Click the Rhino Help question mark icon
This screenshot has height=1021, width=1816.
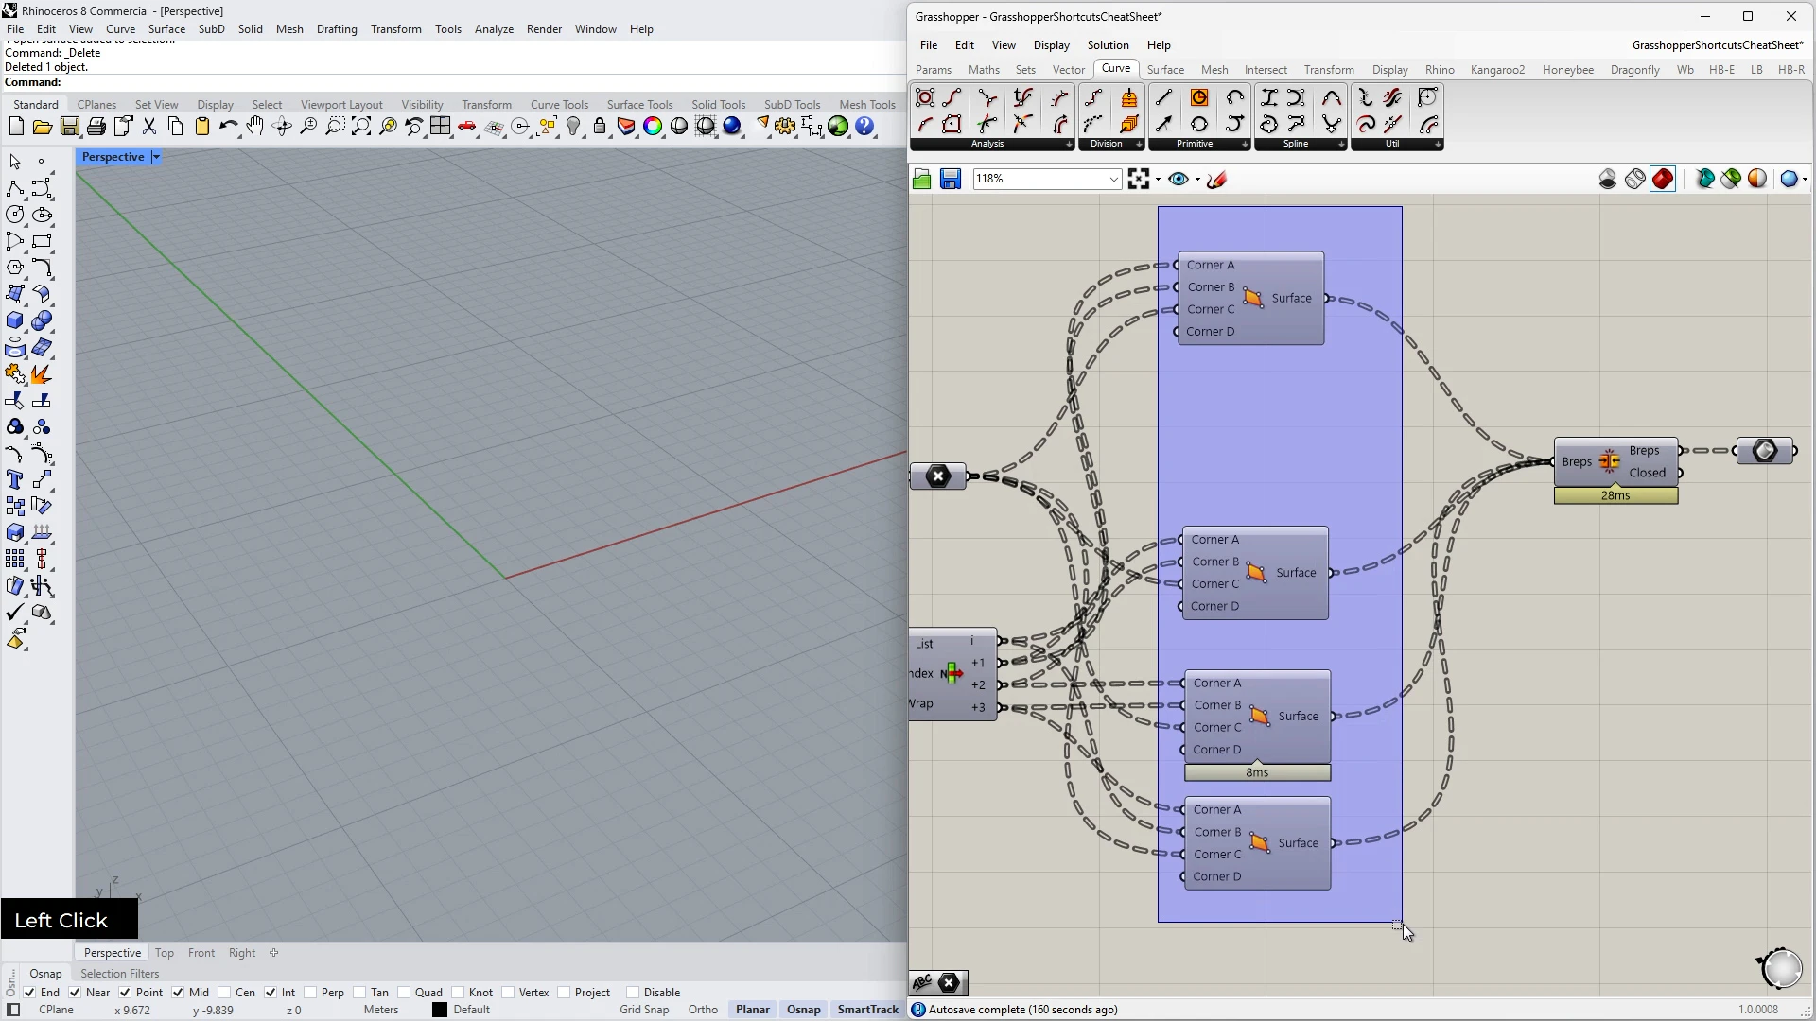[x=864, y=127]
